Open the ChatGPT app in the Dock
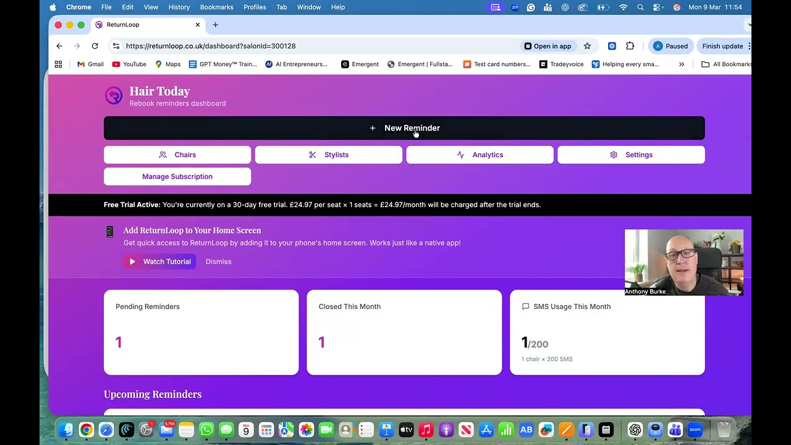This screenshot has height=445, width=791. (x=635, y=430)
